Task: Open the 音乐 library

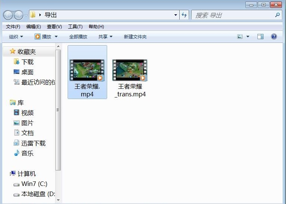Action: click(27, 153)
